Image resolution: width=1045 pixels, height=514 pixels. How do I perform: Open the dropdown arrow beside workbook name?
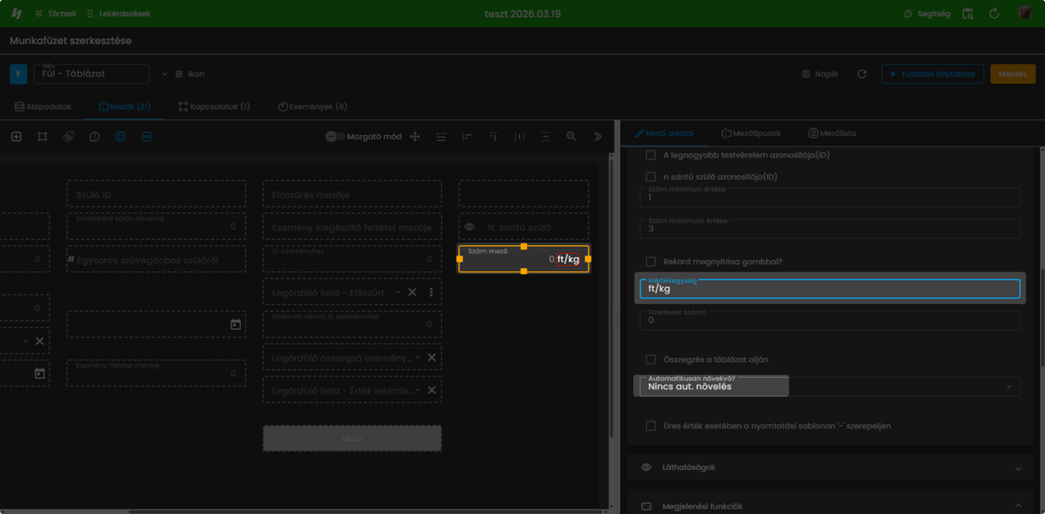(x=164, y=74)
